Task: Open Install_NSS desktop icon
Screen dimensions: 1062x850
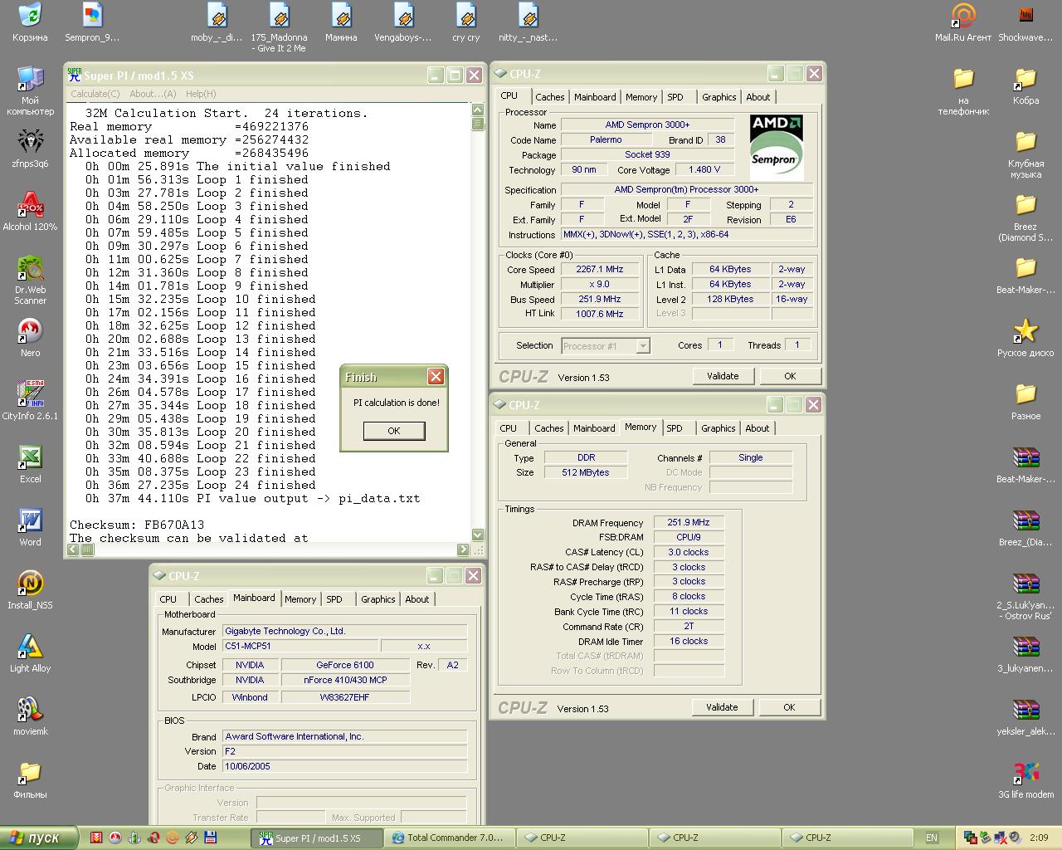Action: click(x=30, y=590)
